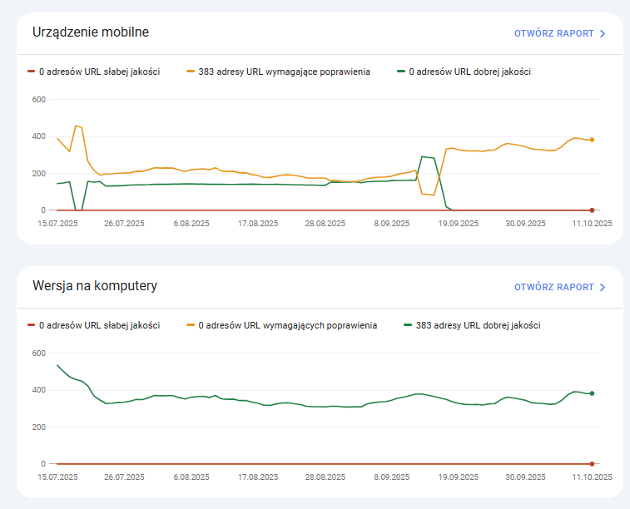Click the 19.09.2025 date label on mobile chart
630x509 pixels.
tap(458, 224)
